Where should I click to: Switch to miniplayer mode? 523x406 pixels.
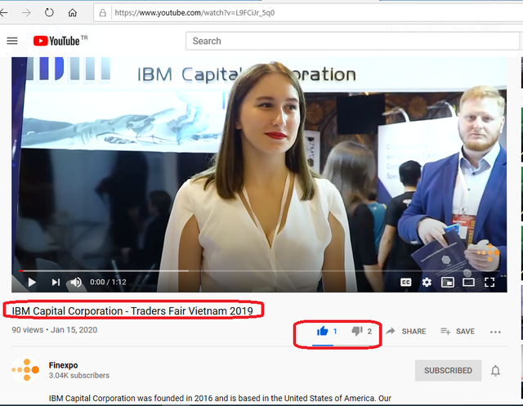point(448,283)
